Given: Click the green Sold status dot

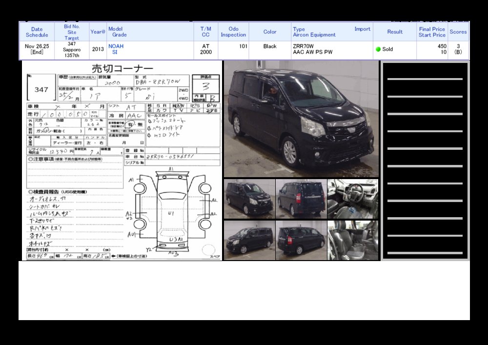Looking at the screenshot, I should tap(378, 49).
